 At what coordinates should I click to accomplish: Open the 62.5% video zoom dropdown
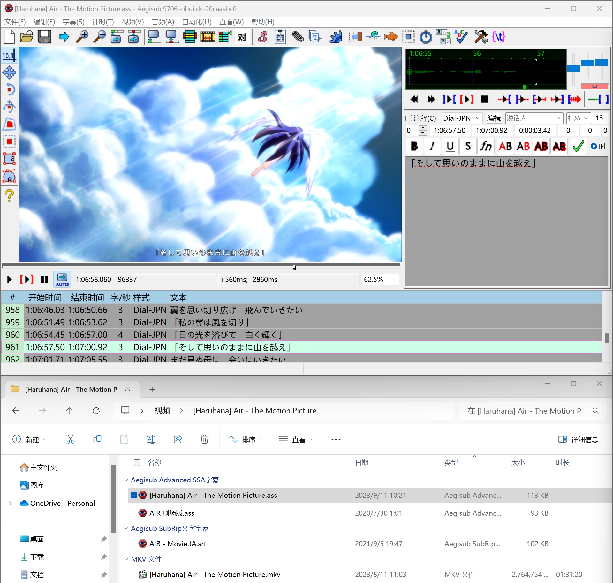coord(381,279)
